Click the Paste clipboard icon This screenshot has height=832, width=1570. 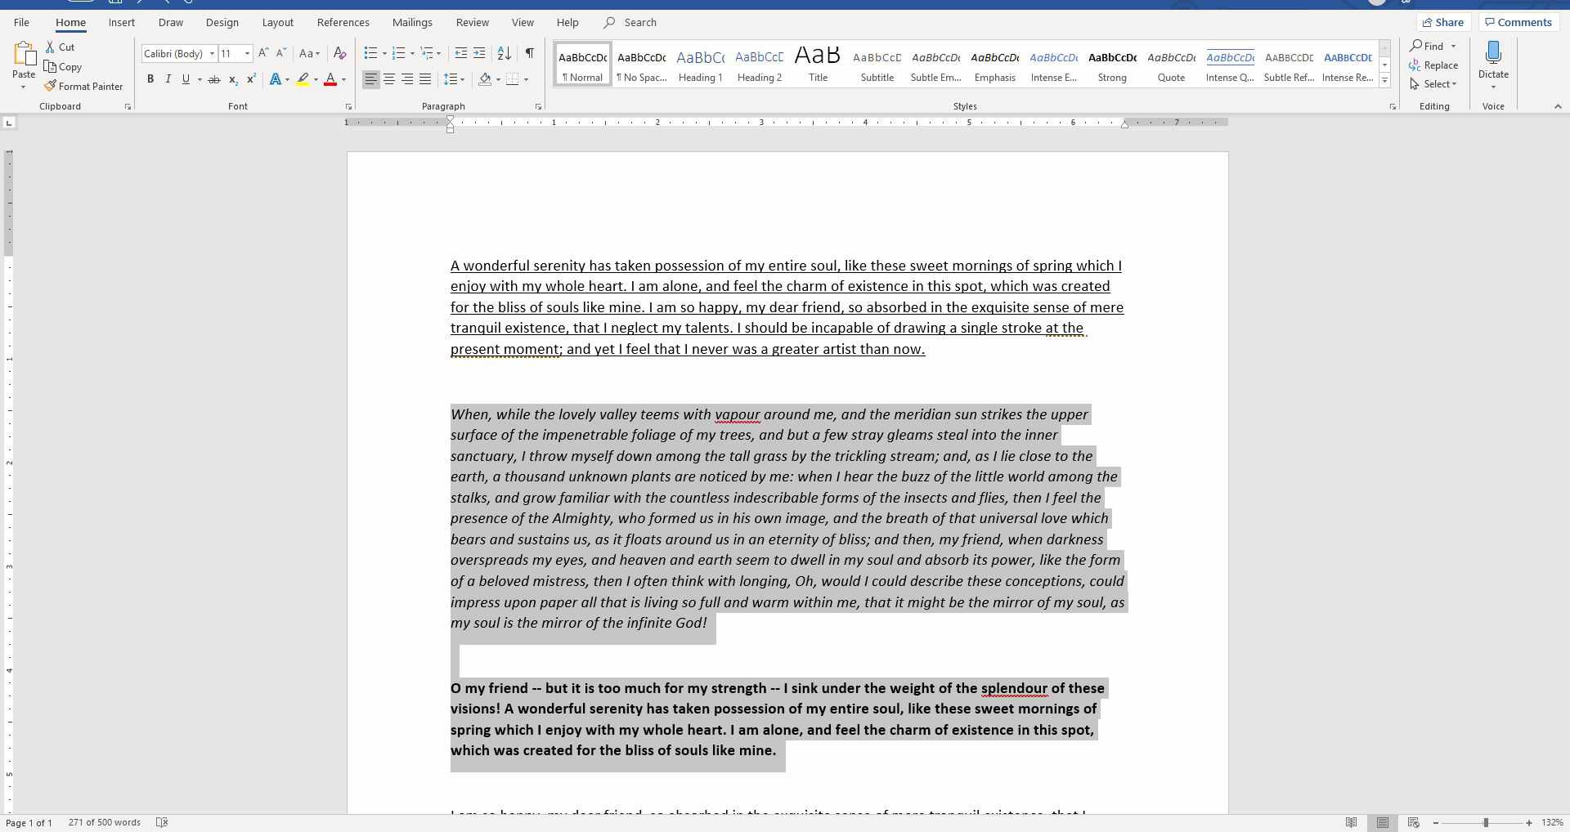click(24, 55)
